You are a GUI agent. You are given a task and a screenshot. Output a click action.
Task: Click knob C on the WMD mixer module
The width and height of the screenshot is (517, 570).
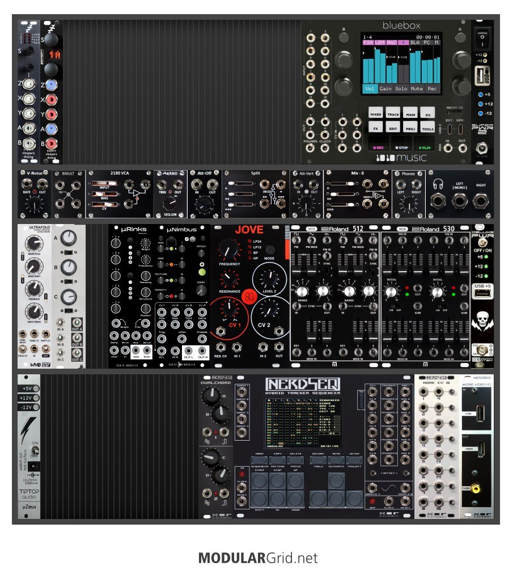tap(68, 297)
